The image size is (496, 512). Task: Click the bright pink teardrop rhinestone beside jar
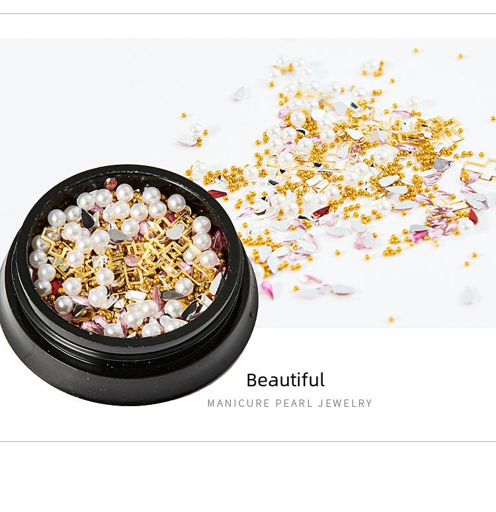click(x=267, y=290)
